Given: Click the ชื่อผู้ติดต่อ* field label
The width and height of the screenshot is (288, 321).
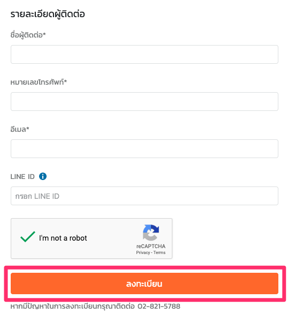Looking at the screenshot, I should pyautogui.click(x=28, y=35).
